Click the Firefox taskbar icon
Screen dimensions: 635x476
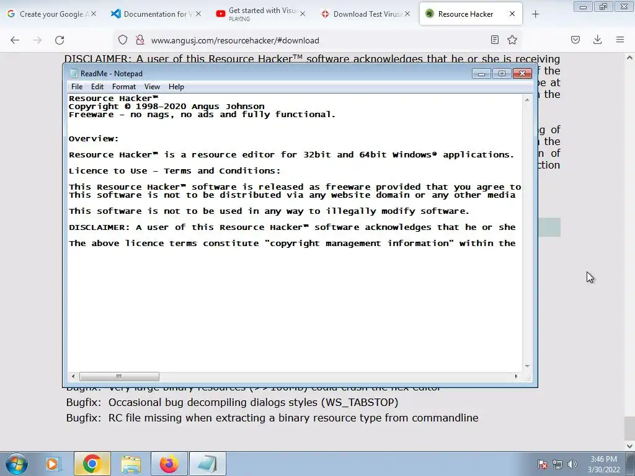click(x=169, y=464)
